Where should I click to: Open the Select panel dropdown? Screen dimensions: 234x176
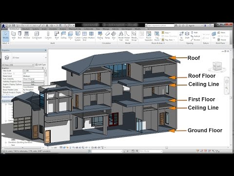click(x=5, y=43)
